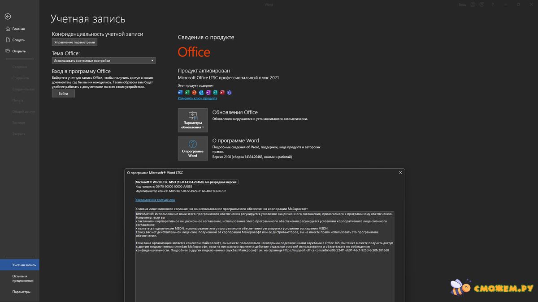
Task: Click the Publisher icon in product list
Action: click(215, 93)
